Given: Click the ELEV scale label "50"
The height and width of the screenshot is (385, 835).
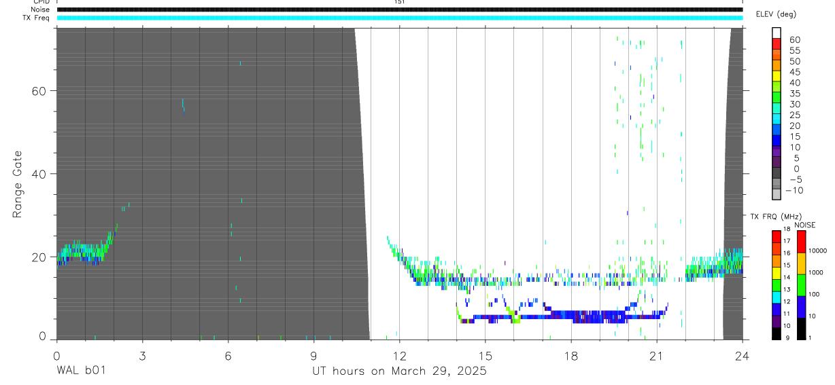Looking at the screenshot, I should 795,61.
